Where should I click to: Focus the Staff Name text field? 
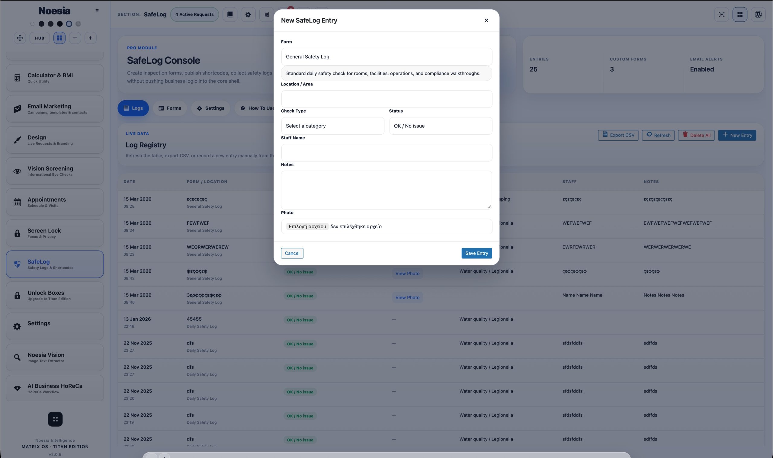(x=386, y=153)
